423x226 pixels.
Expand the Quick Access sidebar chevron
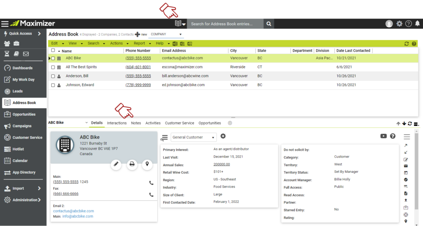(x=39, y=34)
